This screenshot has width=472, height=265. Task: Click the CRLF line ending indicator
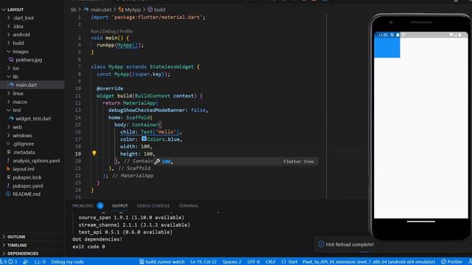coord(271,262)
